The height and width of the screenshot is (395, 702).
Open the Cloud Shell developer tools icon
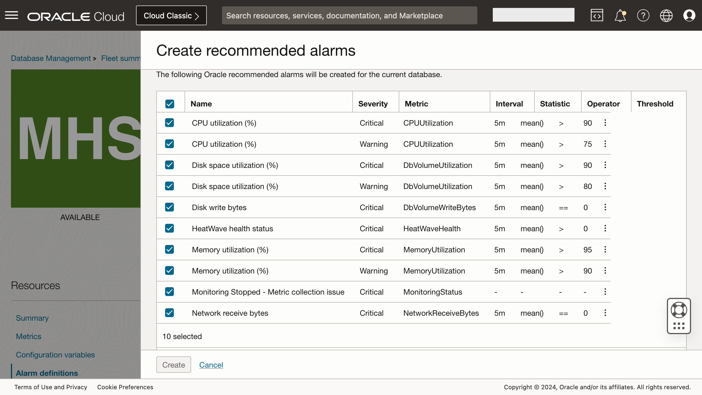[x=597, y=15]
